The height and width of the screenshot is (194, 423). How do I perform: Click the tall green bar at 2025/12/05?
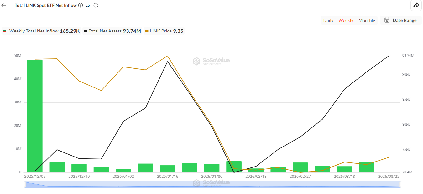coord(34,116)
